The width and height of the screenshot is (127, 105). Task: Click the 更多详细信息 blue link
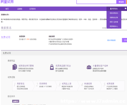click(111, 40)
